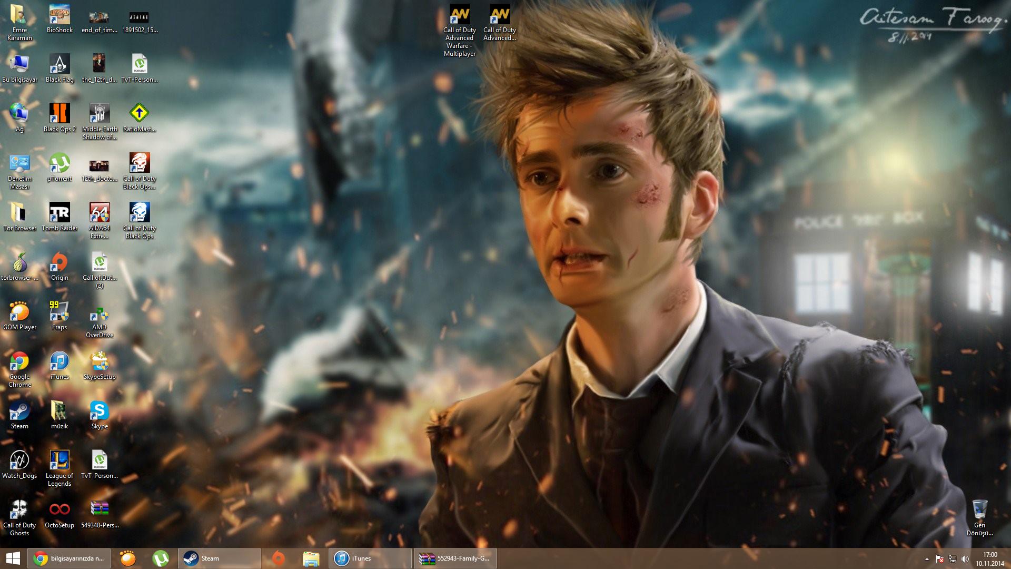Viewport: 1011px width, 569px height.
Task: Open the Tor Browser folder icon
Action: point(19,217)
